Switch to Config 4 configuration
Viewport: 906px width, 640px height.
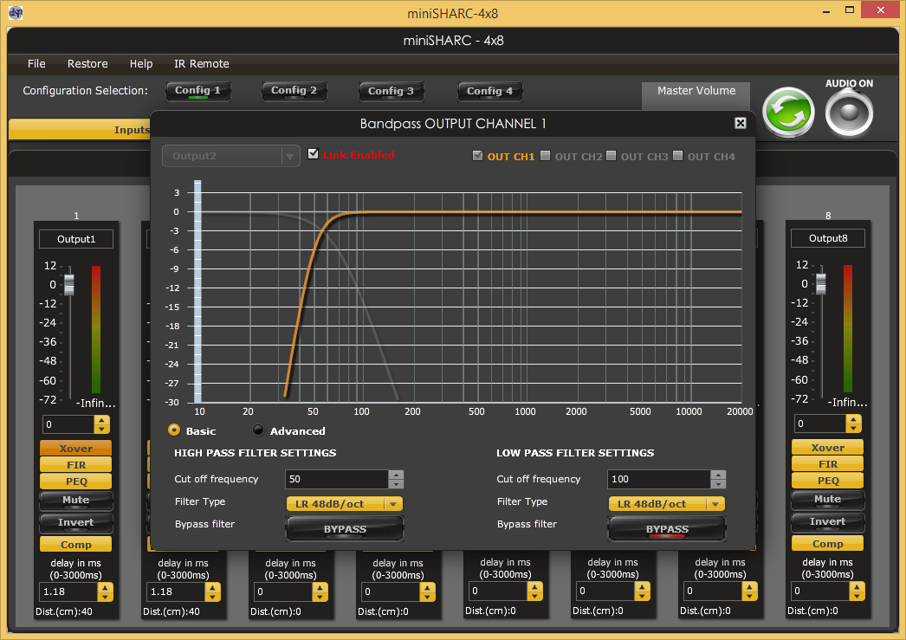pos(490,91)
